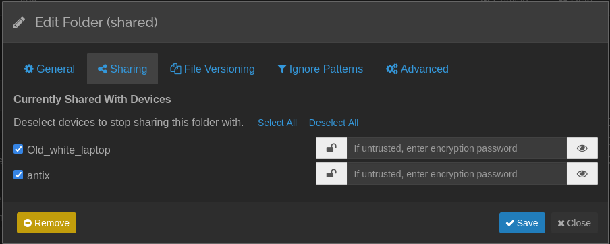Open the Ignore Patterns tab
This screenshot has width=610, height=244.
(320, 69)
